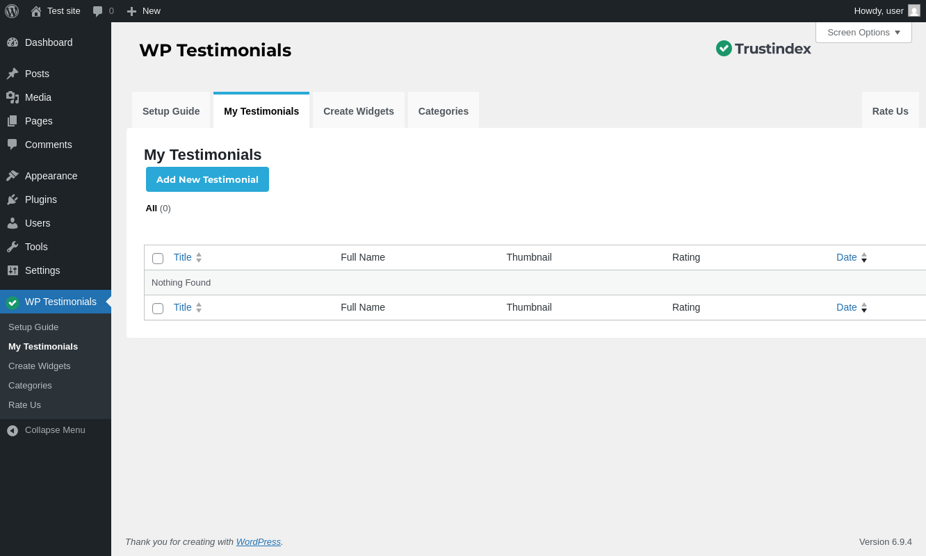The width and height of the screenshot is (926, 556).
Task: Open the Tools menu item
Action: pyautogui.click(x=56, y=247)
